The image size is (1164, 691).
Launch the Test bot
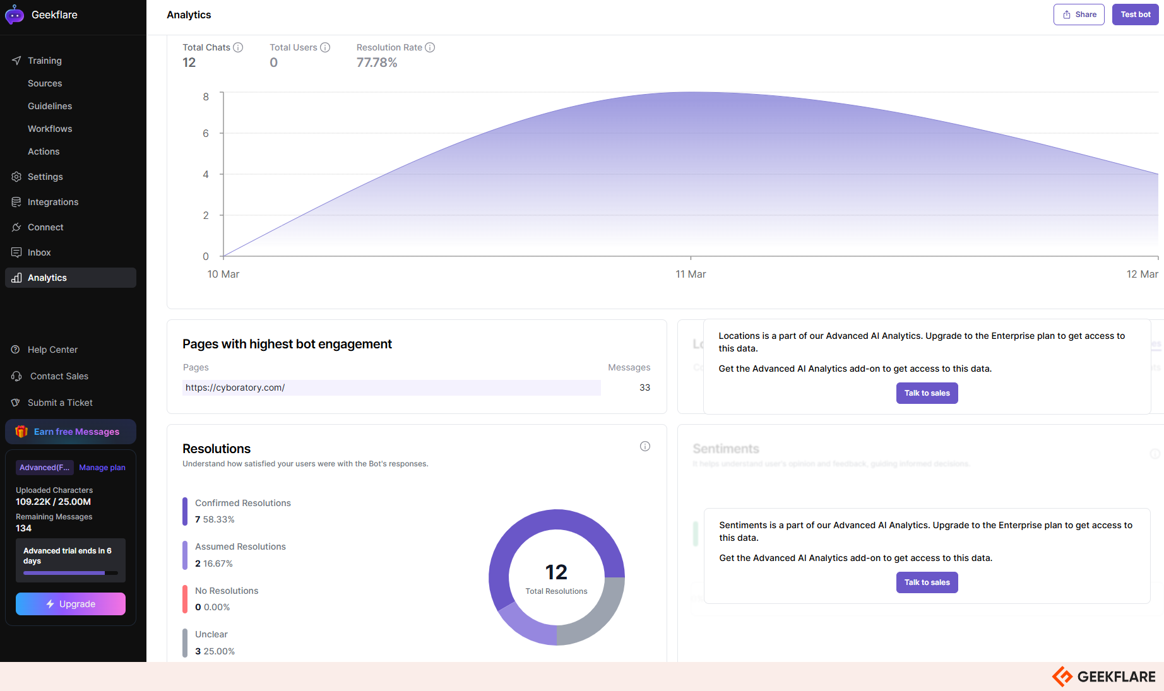click(1135, 14)
